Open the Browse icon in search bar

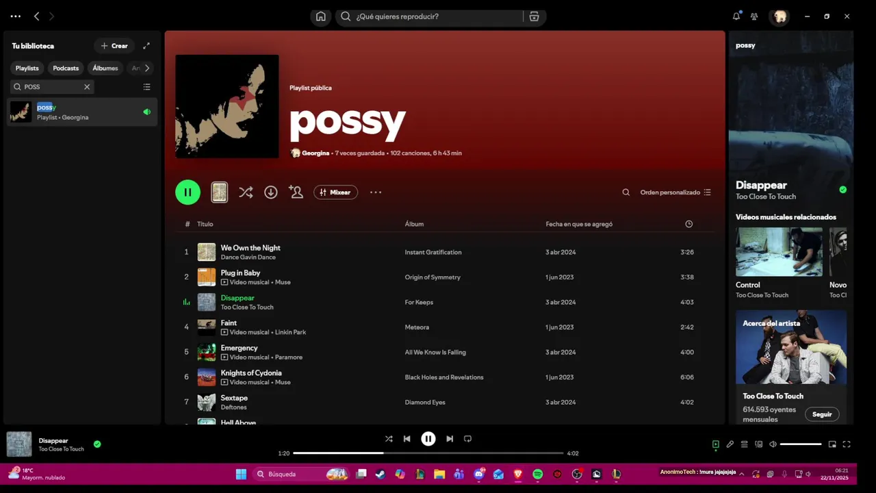pos(534,16)
